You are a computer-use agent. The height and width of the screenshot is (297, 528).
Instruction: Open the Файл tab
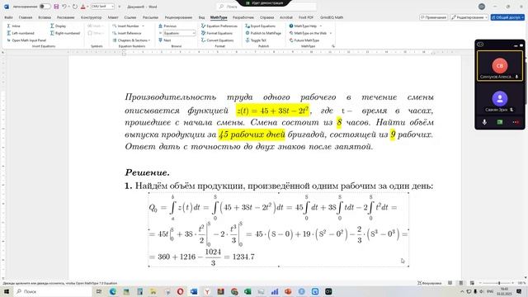[x=9, y=17]
